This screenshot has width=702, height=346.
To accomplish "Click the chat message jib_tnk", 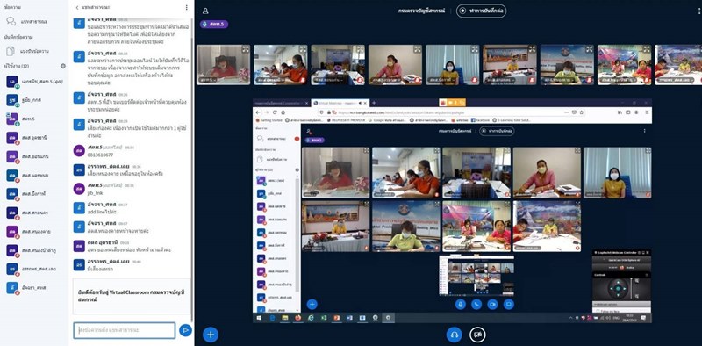I will tap(96, 192).
